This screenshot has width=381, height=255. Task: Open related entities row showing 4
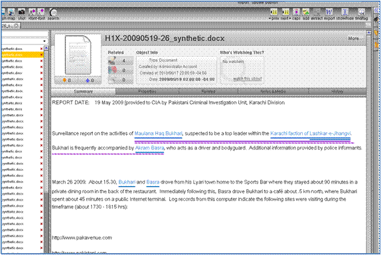120,61
